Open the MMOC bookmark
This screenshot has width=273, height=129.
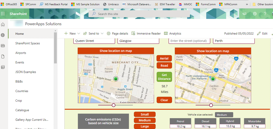pos(185,4)
